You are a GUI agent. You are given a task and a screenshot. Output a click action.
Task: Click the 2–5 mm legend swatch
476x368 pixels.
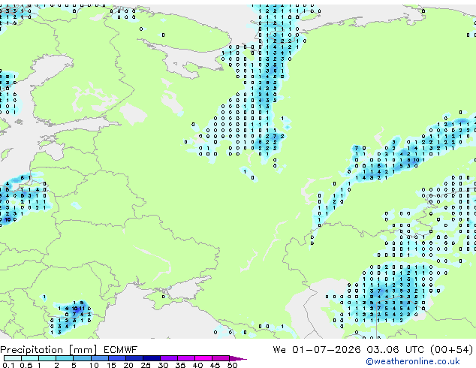point(65,358)
